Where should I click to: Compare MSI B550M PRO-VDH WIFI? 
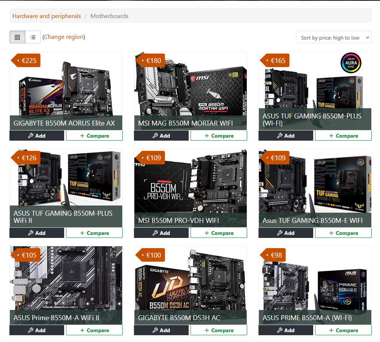pos(219,233)
